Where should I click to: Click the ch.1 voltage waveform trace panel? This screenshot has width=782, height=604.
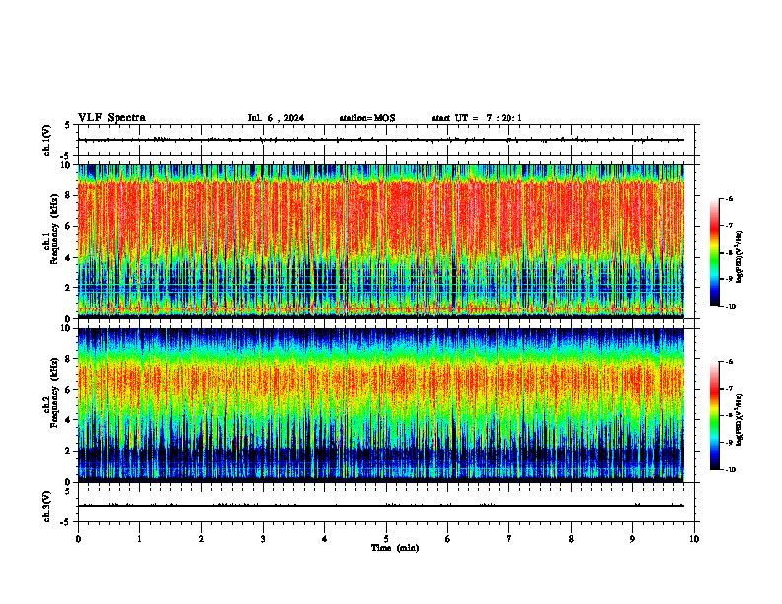point(386,140)
